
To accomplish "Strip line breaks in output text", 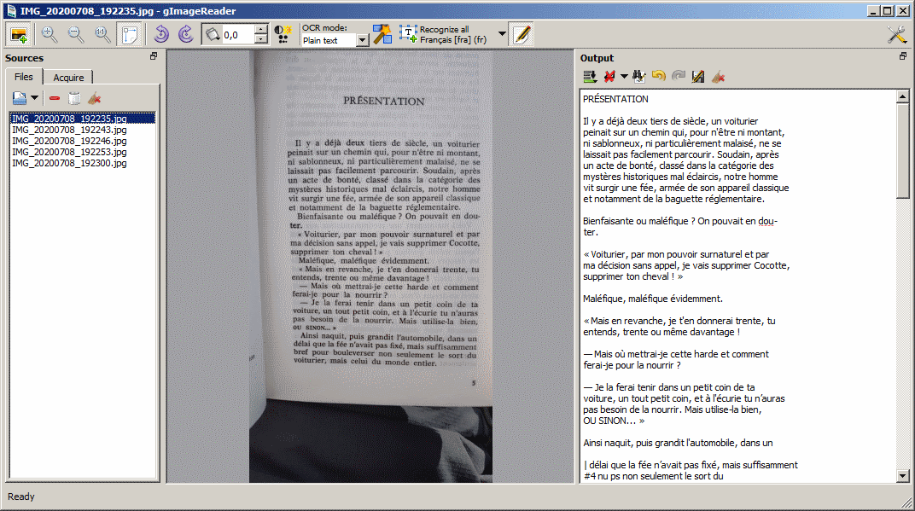I will pos(609,77).
